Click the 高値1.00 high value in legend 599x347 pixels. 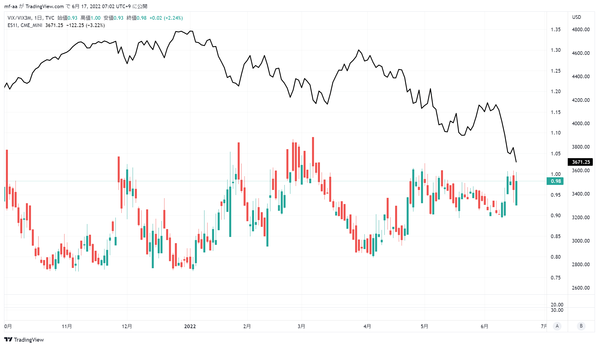(90, 18)
